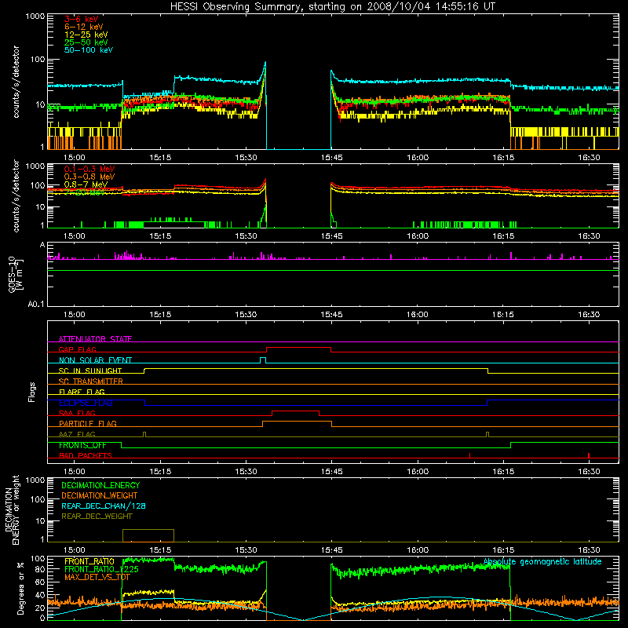Click the FRONT_RATIO legend label in yellow
The width and height of the screenshot is (628, 628).
89,561
